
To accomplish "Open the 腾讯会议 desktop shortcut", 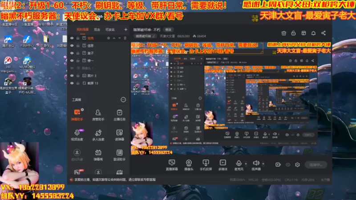I will click(x=8, y=41).
